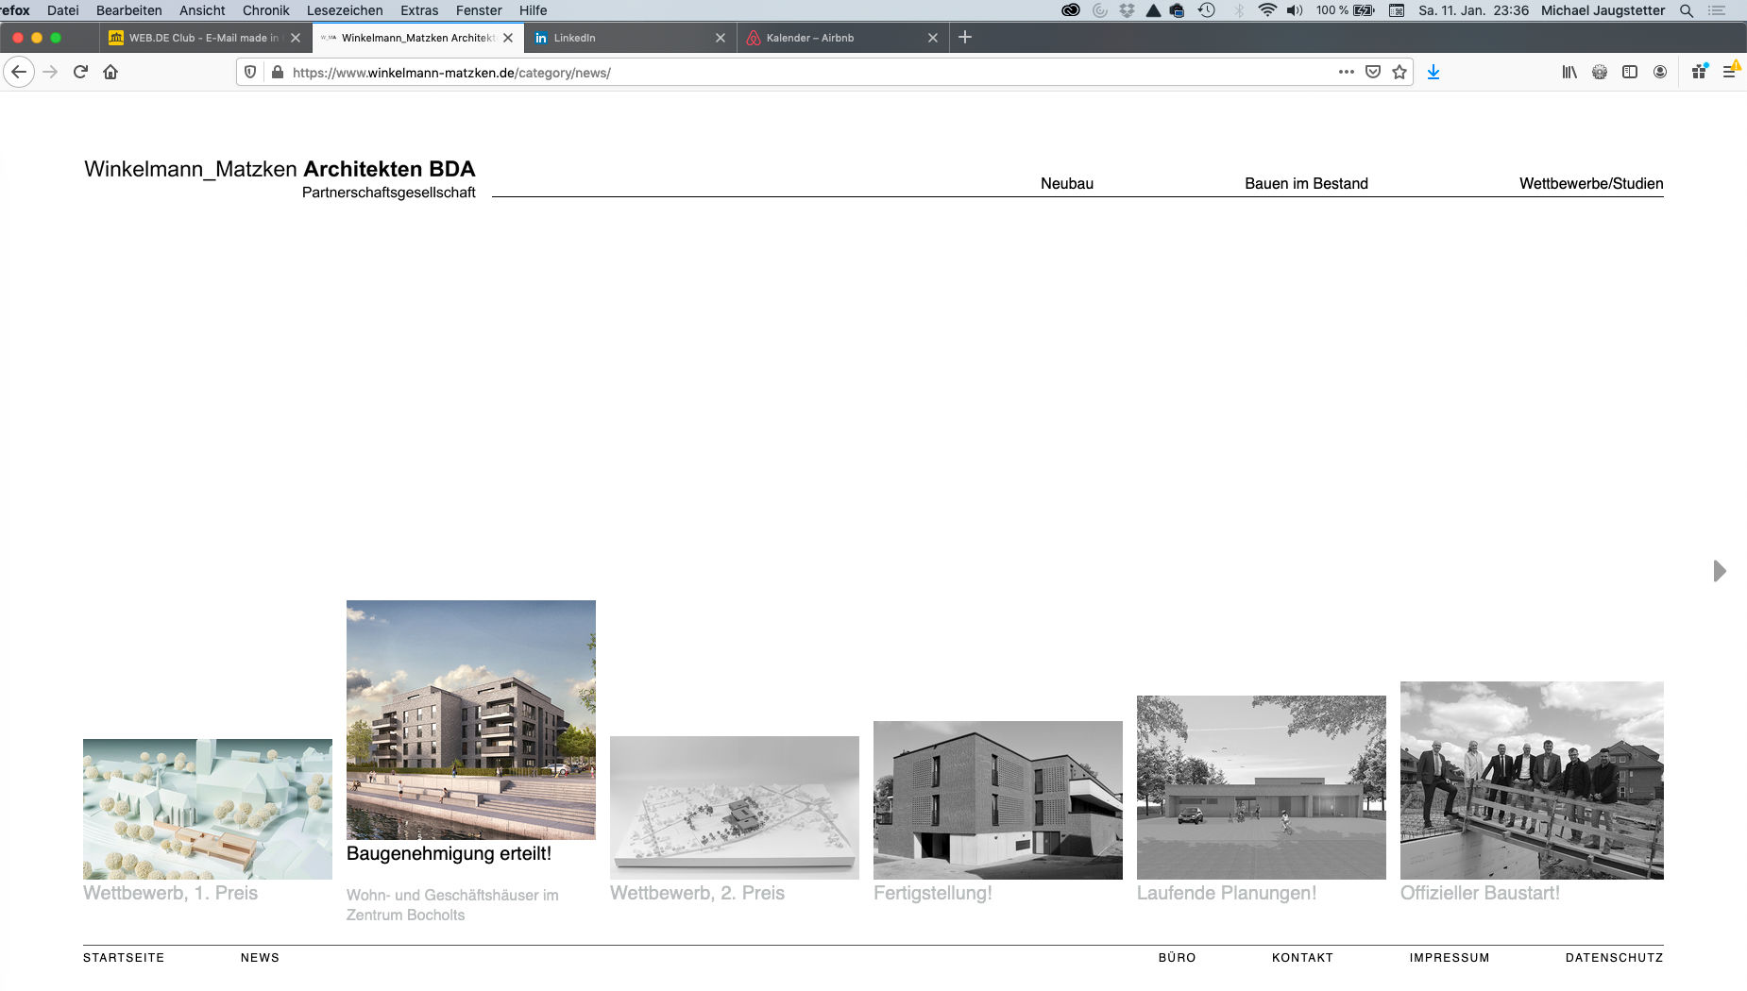Open the Library bookshelf icon
The width and height of the screenshot is (1747, 991).
[1569, 72]
